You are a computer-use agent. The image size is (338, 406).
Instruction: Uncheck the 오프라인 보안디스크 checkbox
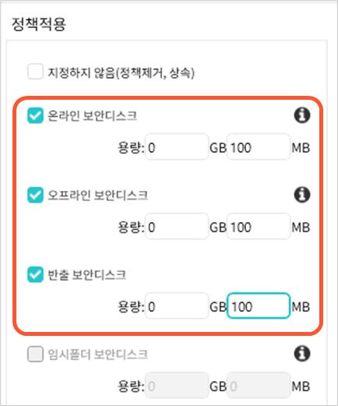35,195
